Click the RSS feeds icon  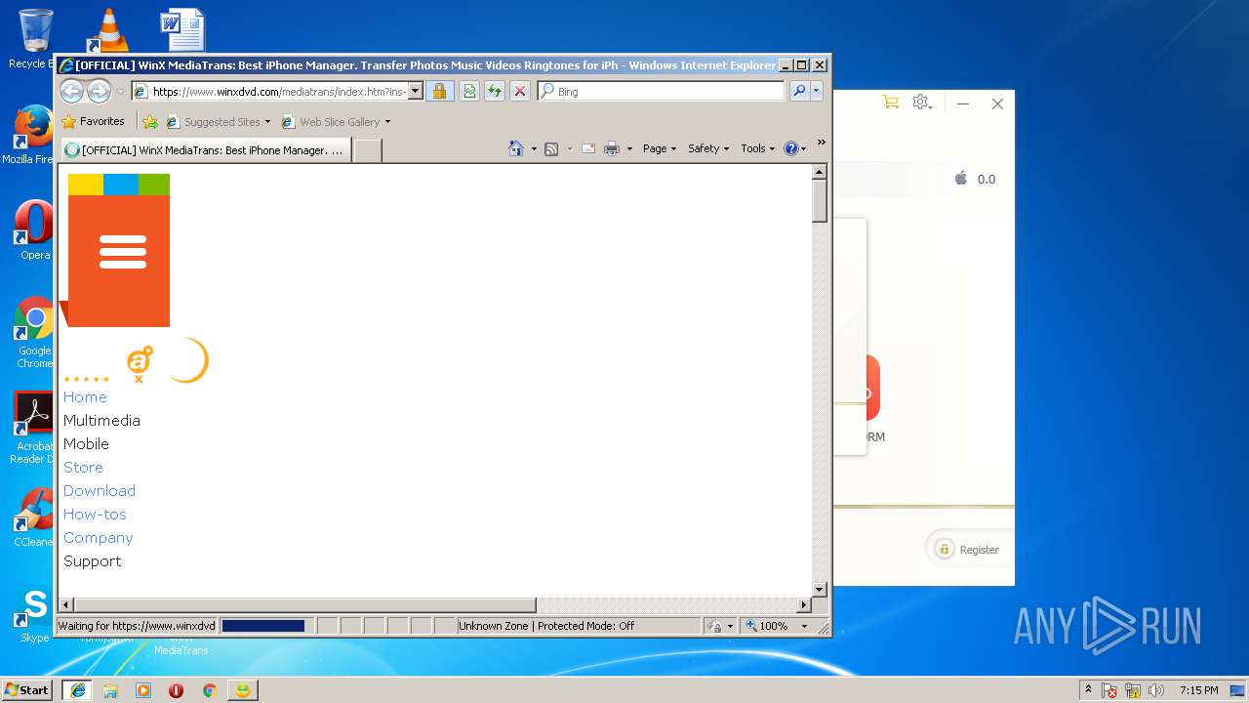551,149
